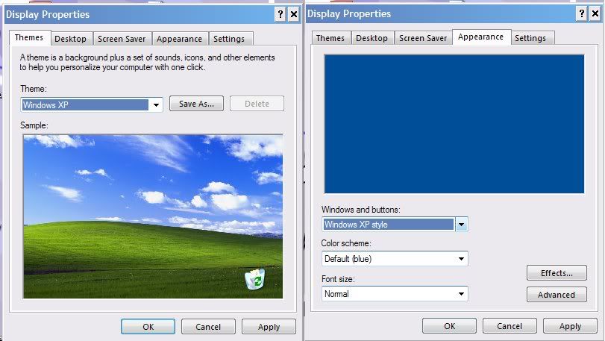Open the Theme dropdown showing Windows XP
605x341 pixels.
coord(92,104)
